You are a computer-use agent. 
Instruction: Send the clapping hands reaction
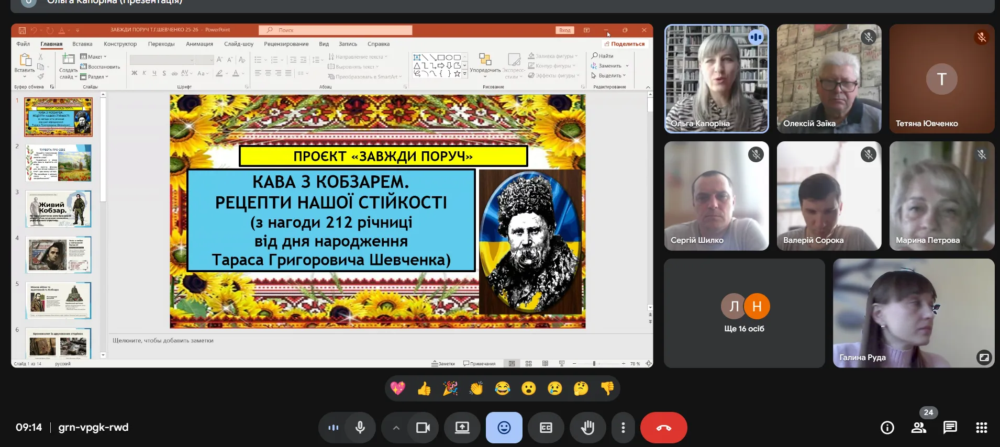tap(476, 388)
